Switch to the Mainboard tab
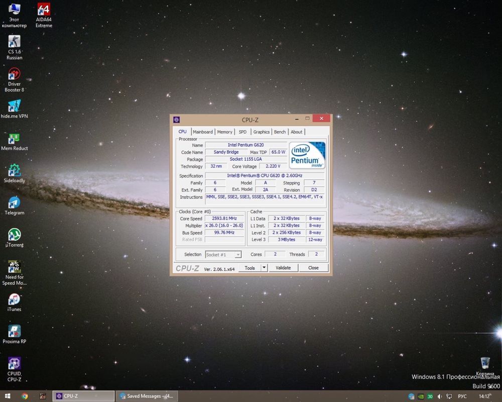 pos(203,132)
